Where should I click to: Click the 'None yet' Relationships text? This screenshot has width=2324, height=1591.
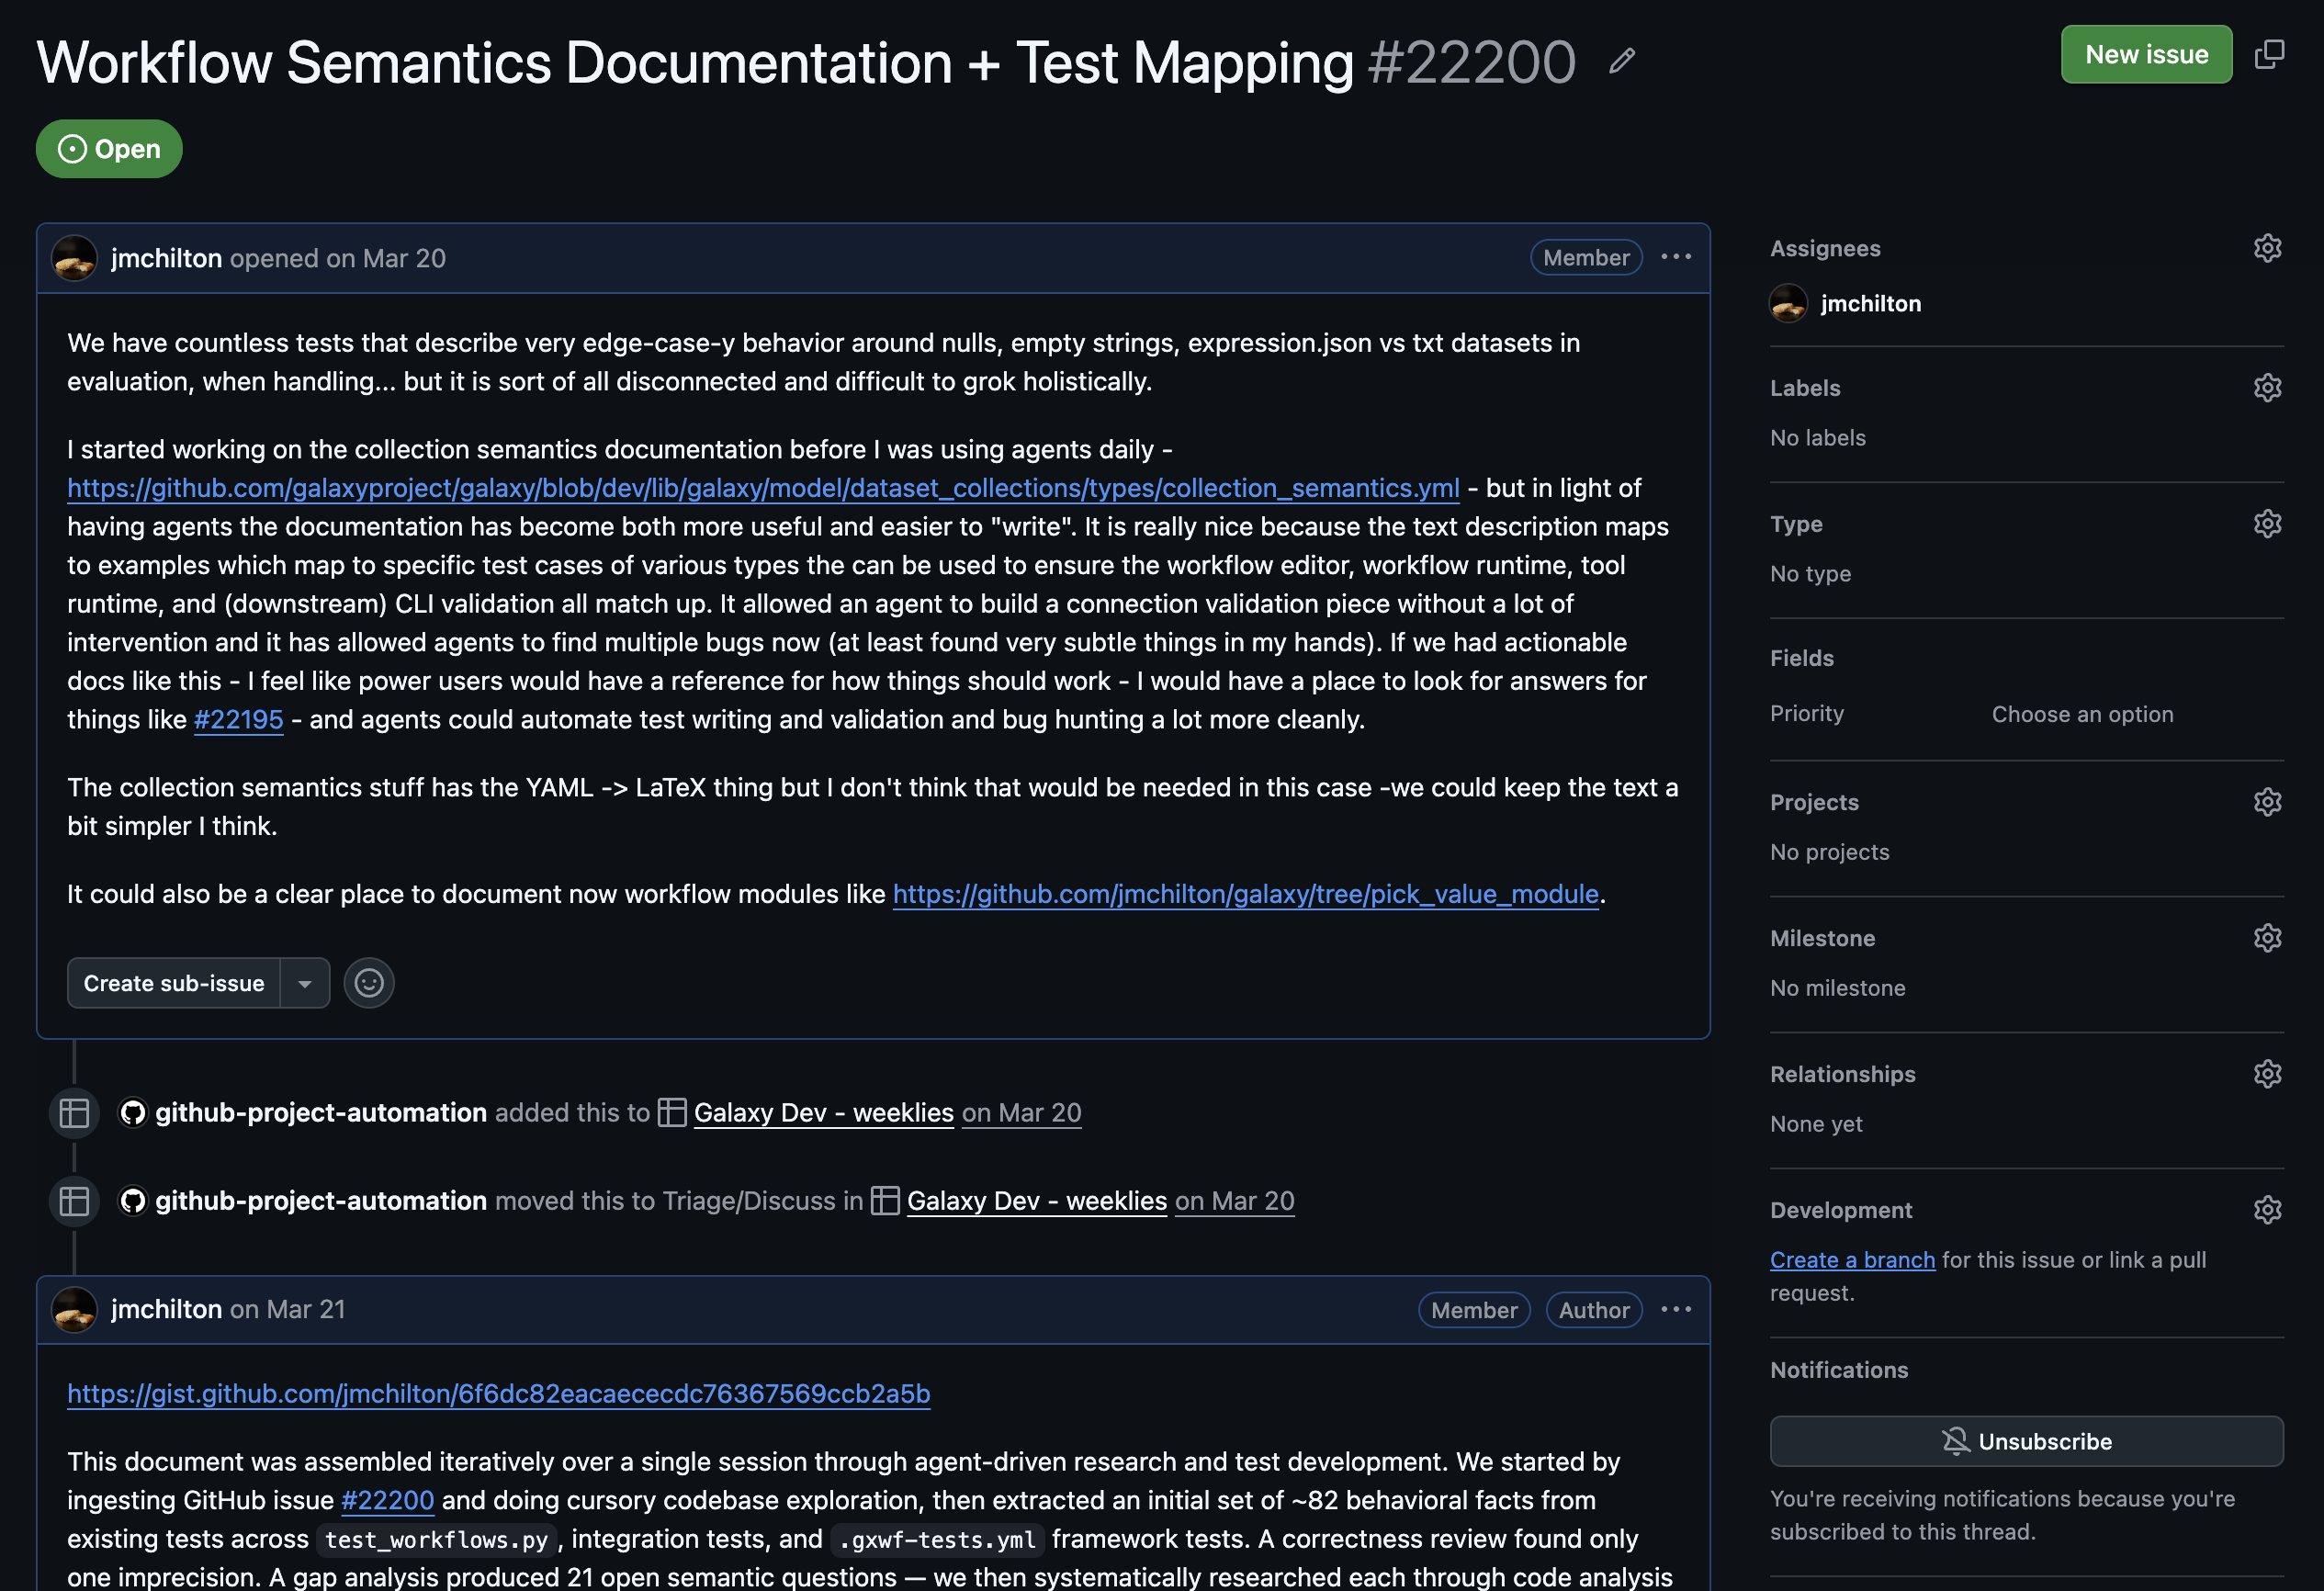click(x=1816, y=1124)
